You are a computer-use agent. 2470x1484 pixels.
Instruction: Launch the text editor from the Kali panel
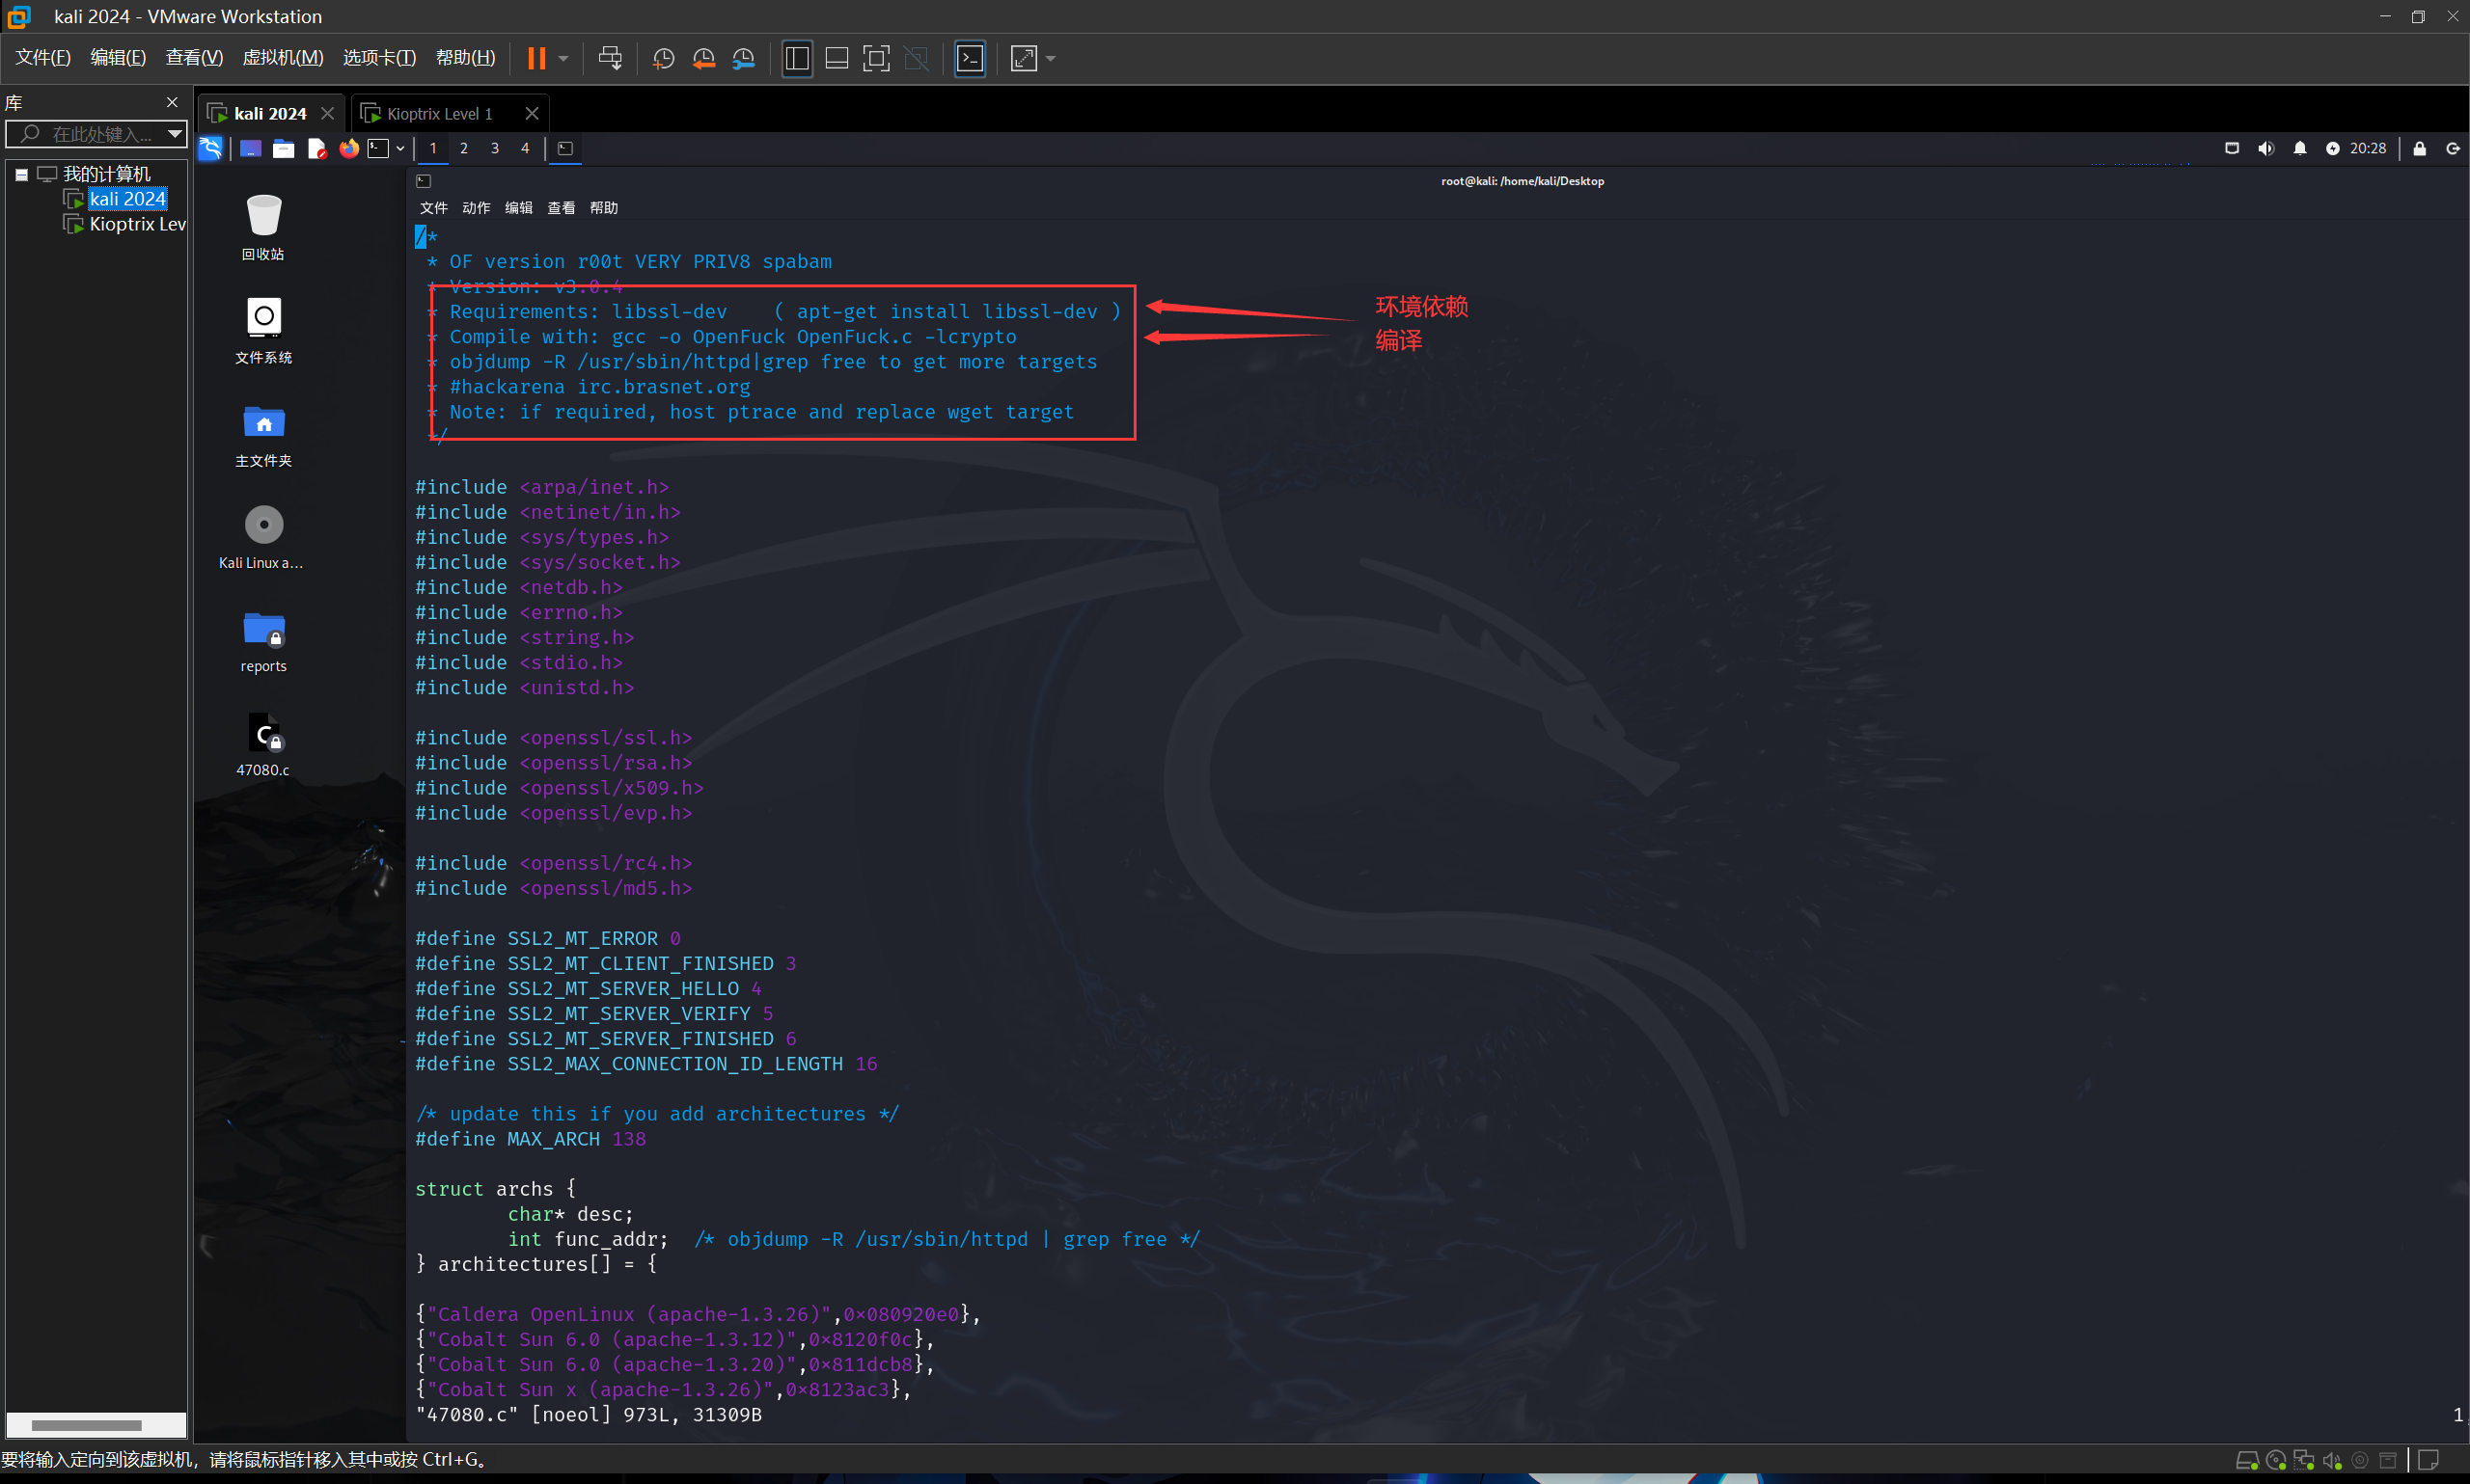[316, 148]
